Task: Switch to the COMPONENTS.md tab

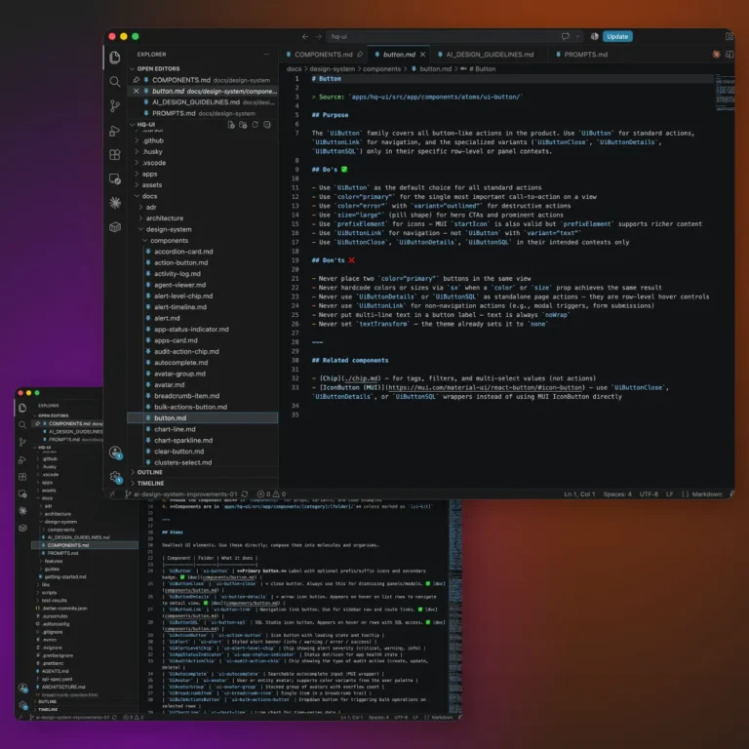Action: pos(324,55)
